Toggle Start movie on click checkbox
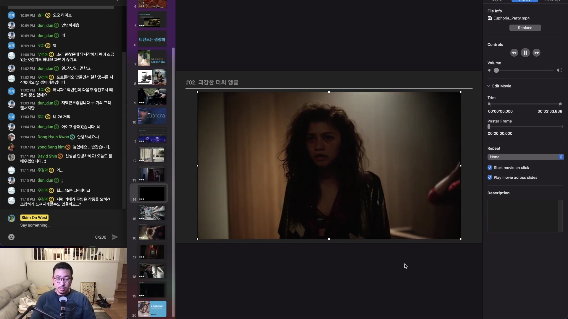Screen dimensions: 568x319 (490, 168)
